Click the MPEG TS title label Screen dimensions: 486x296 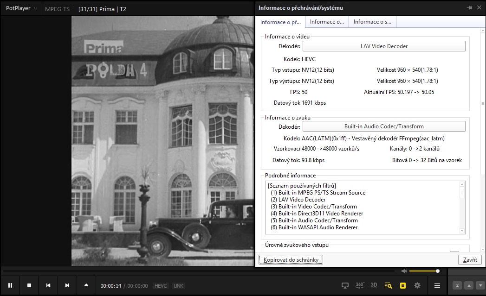58,9
